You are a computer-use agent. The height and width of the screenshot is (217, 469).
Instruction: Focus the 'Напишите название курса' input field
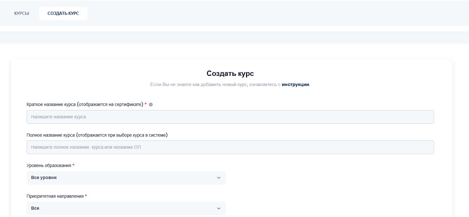[230, 117]
